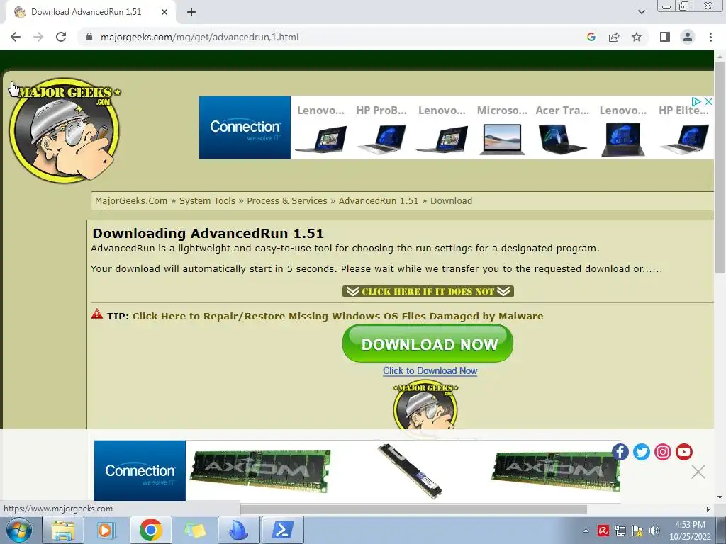
Task: Open the AdChoices icon on top ad
Action: (696, 101)
